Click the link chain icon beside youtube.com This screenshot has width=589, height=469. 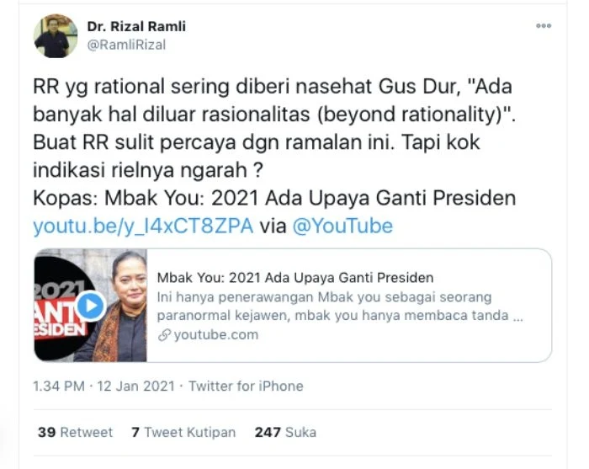pyautogui.click(x=164, y=335)
